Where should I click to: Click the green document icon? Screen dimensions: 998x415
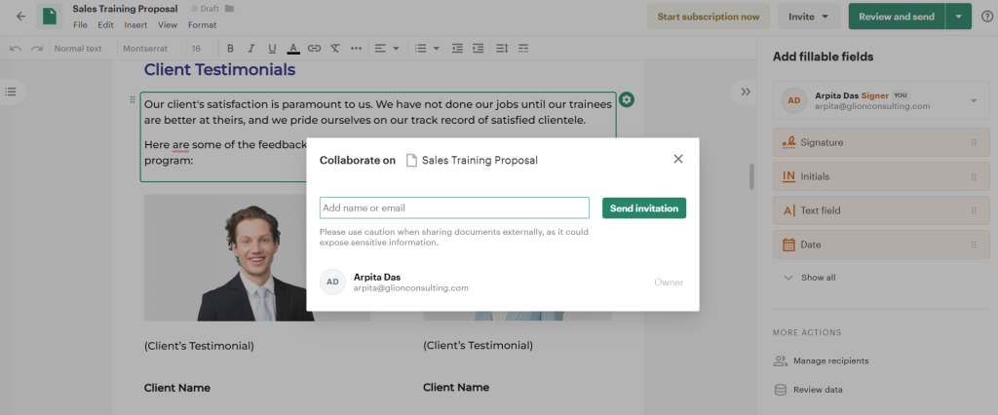50,17
